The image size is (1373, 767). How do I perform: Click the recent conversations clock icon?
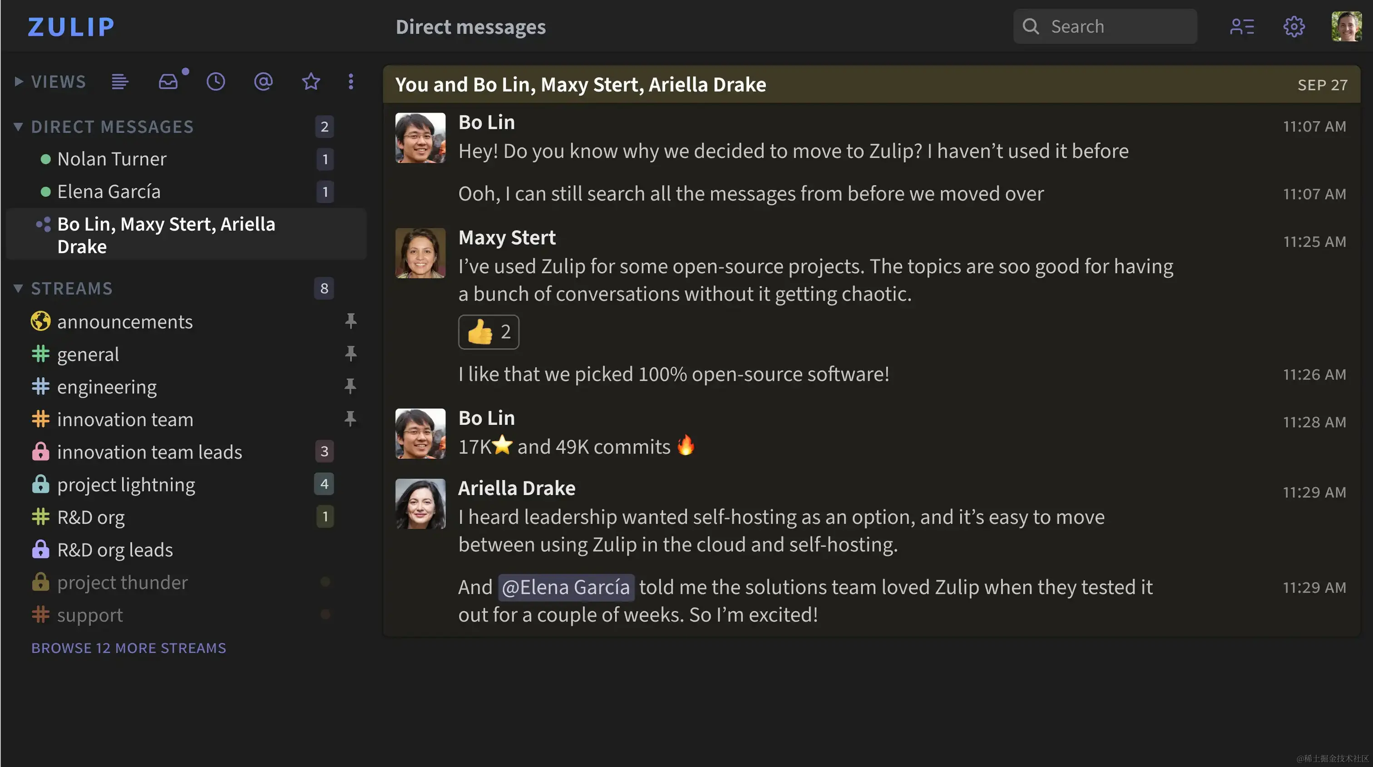[x=216, y=82]
